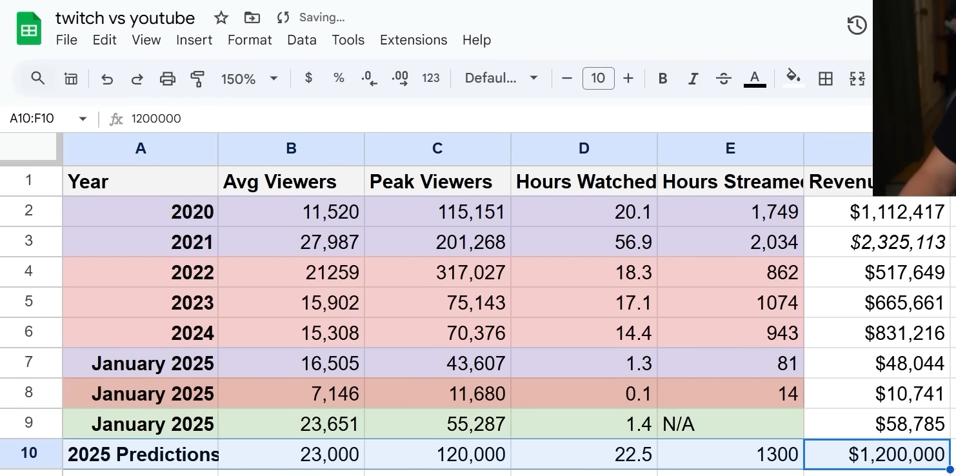
Task: Print the spreadsheet
Action: pos(168,79)
